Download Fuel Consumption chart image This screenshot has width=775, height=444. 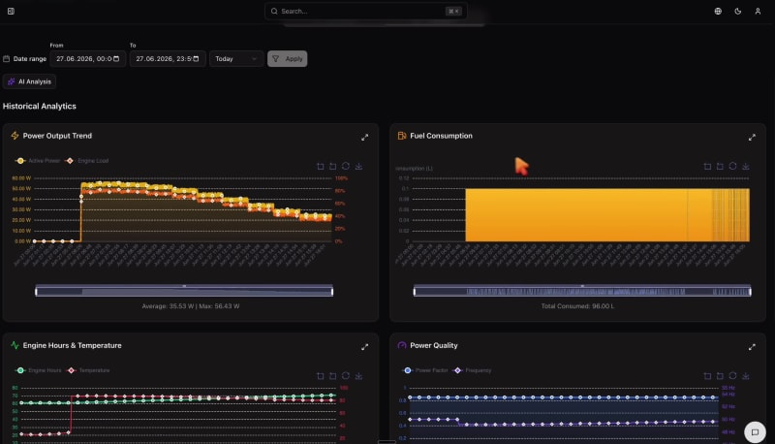click(746, 166)
